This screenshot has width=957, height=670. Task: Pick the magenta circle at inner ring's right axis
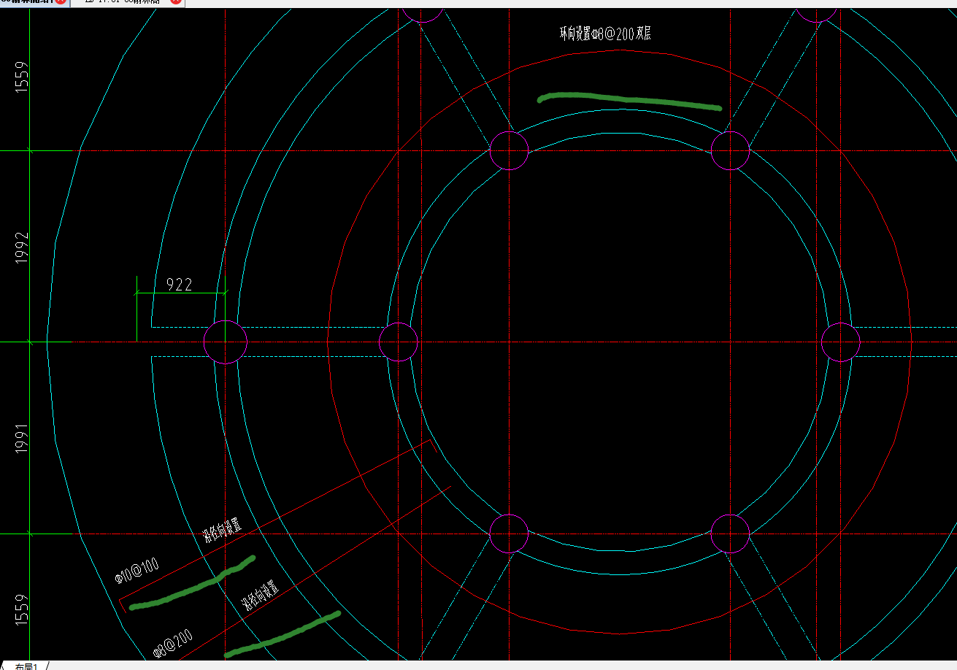pyautogui.click(x=841, y=342)
